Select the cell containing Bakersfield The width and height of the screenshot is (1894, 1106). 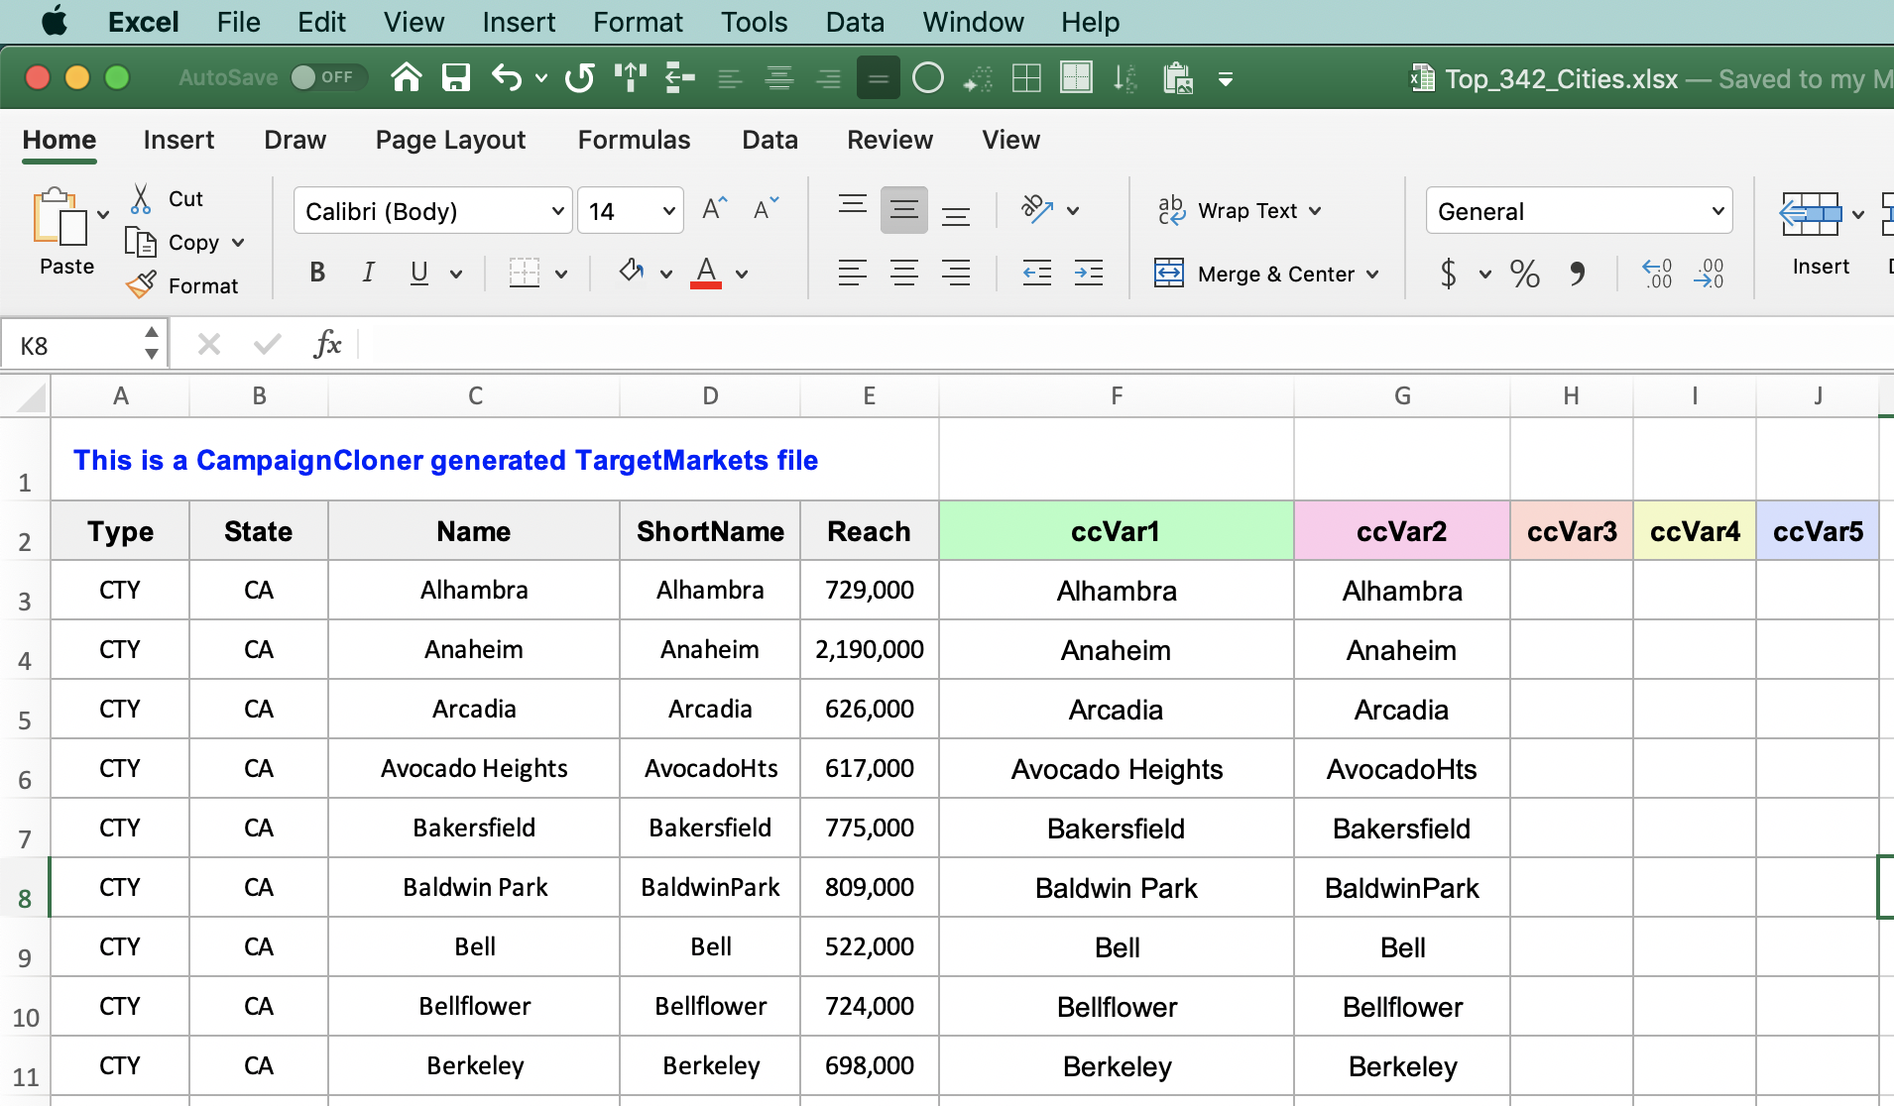473,828
